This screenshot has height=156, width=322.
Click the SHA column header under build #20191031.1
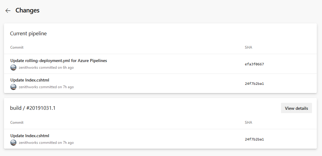(248, 123)
